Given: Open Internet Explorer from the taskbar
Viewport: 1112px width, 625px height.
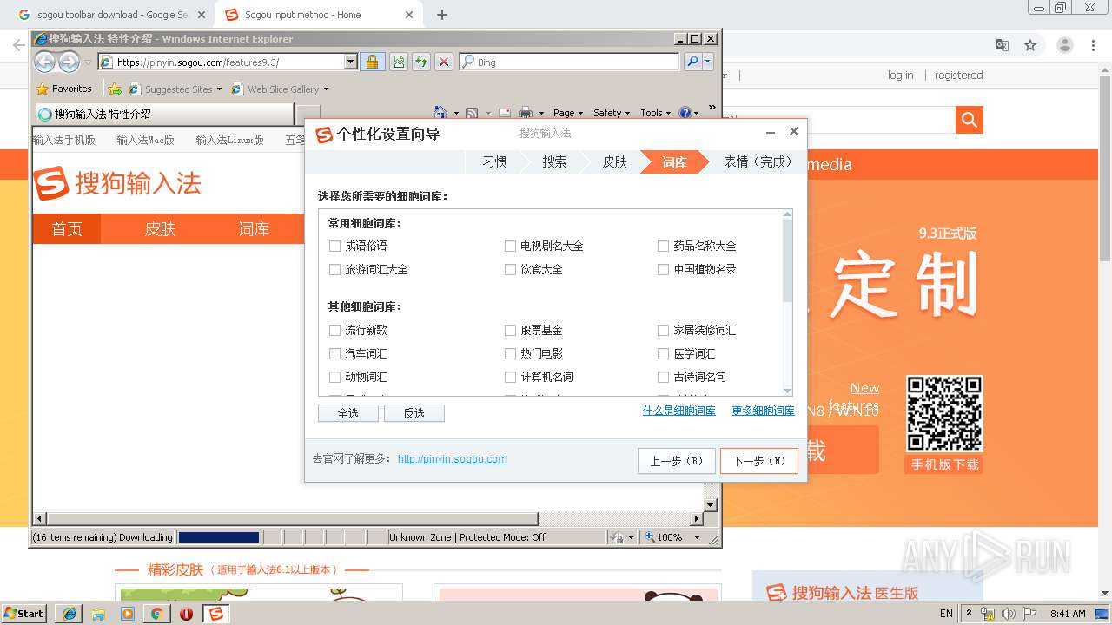Looking at the screenshot, I should pos(69,614).
